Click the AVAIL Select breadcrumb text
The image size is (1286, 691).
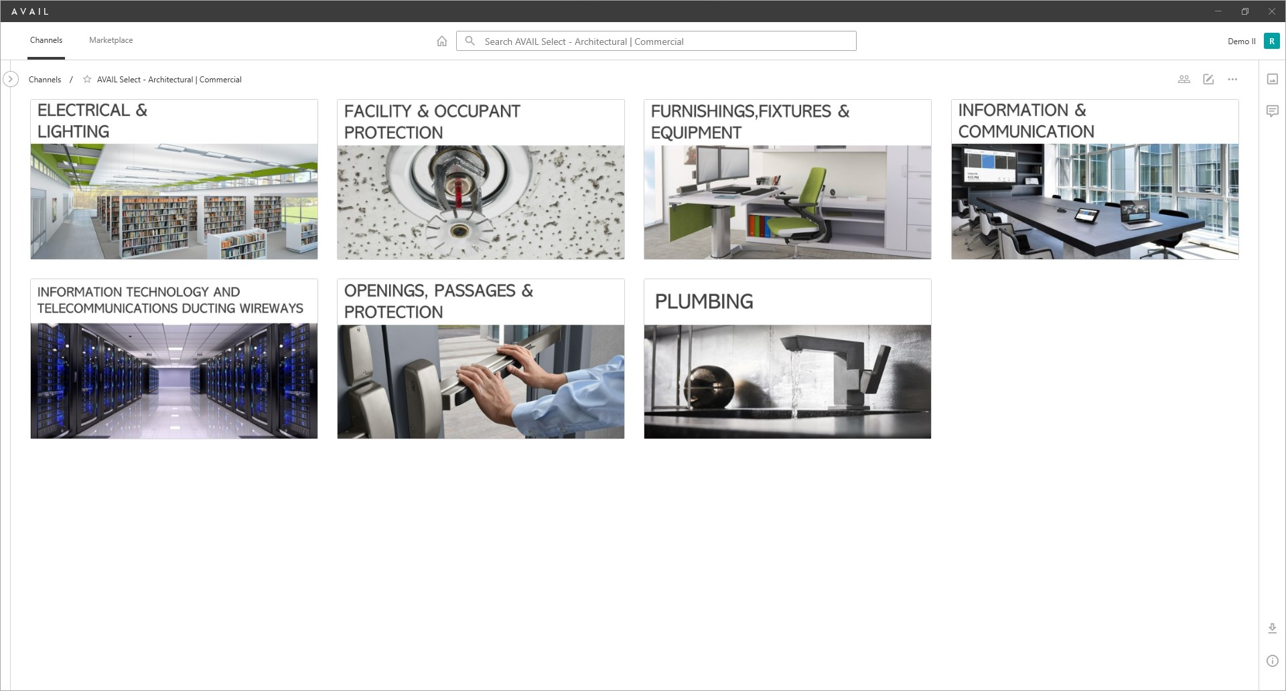[169, 79]
